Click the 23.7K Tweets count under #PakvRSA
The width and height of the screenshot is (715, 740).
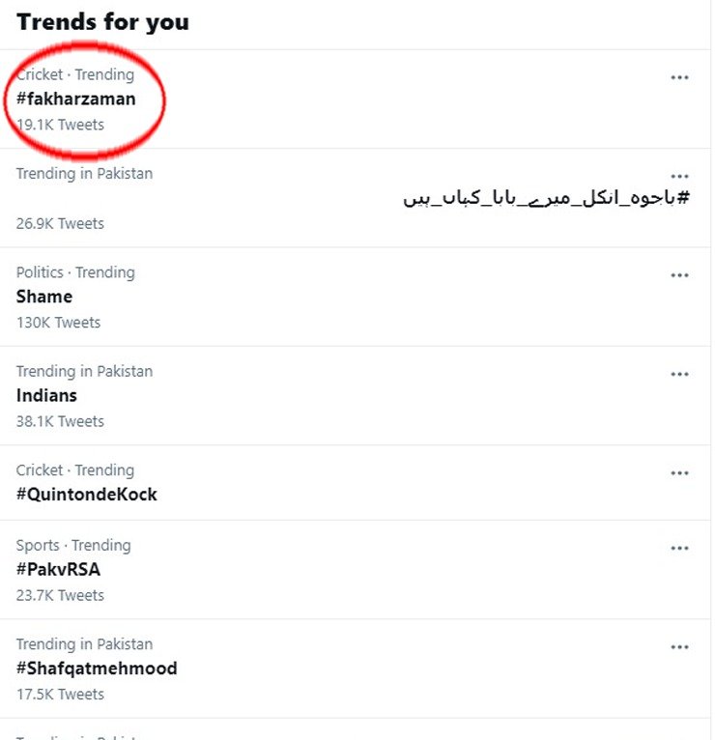(x=60, y=595)
